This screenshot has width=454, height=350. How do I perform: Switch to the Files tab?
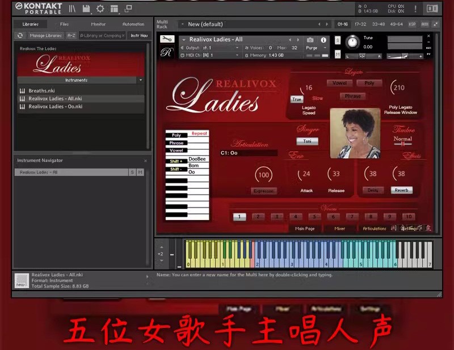click(x=64, y=24)
